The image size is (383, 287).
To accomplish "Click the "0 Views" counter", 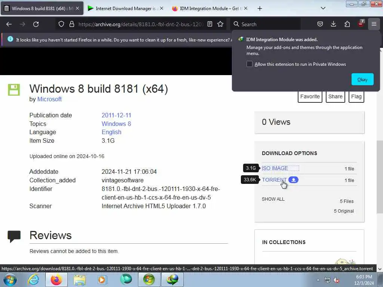I will point(276,122).
